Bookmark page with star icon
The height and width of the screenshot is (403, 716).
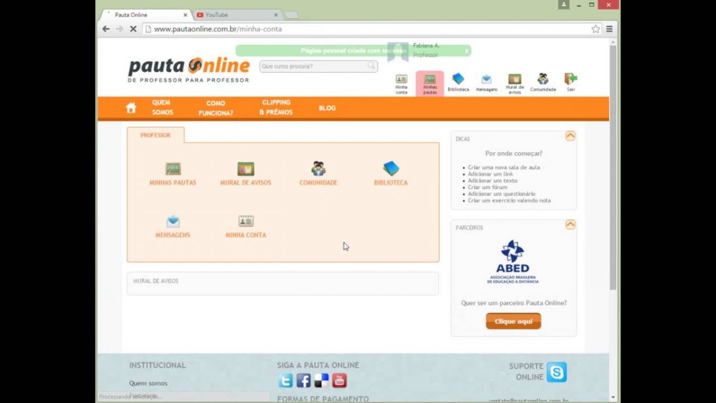(x=595, y=29)
